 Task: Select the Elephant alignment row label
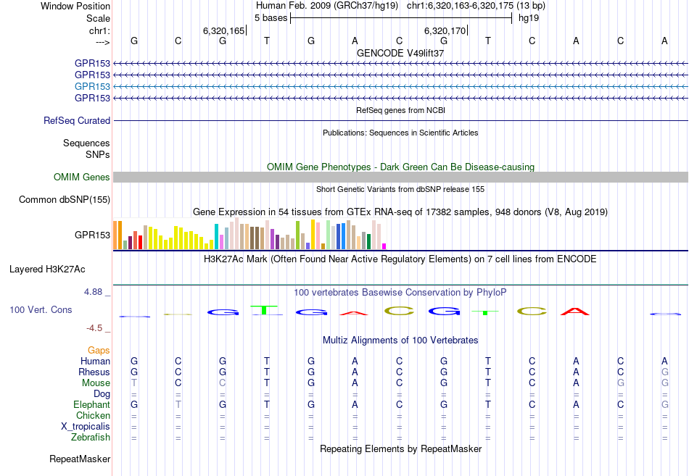coord(91,404)
